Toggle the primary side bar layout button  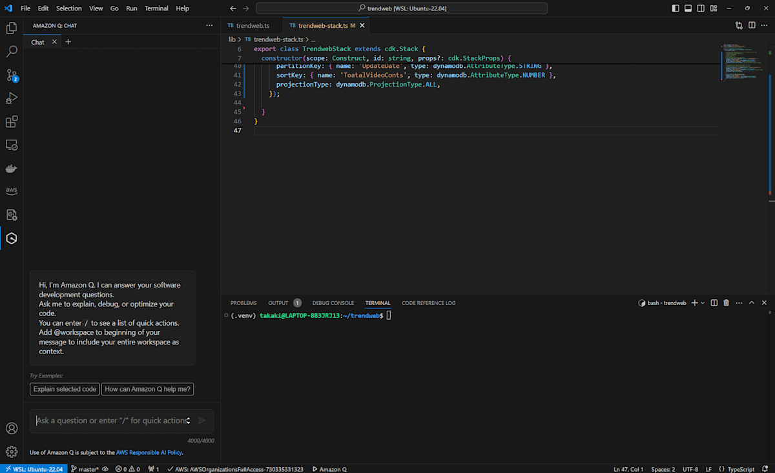(676, 8)
